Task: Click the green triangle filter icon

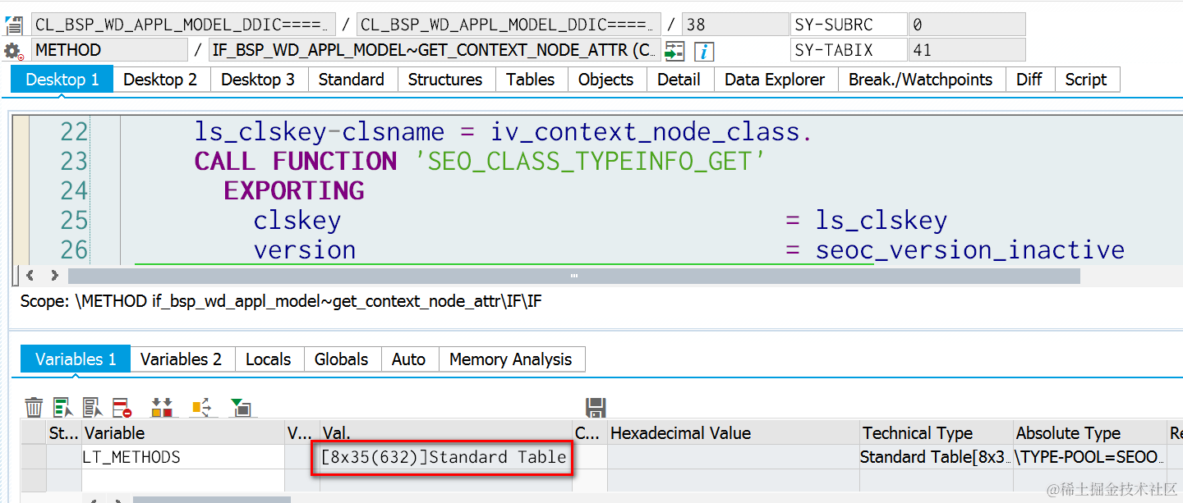Action: [241, 407]
